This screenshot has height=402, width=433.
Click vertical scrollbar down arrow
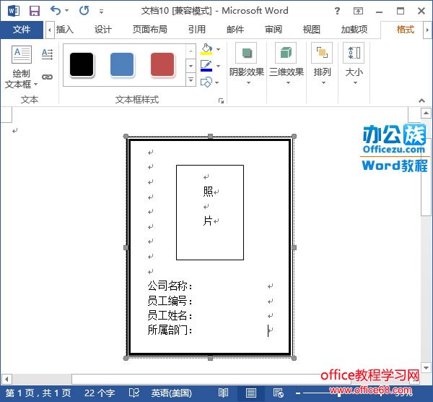click(x=426, y=367)
